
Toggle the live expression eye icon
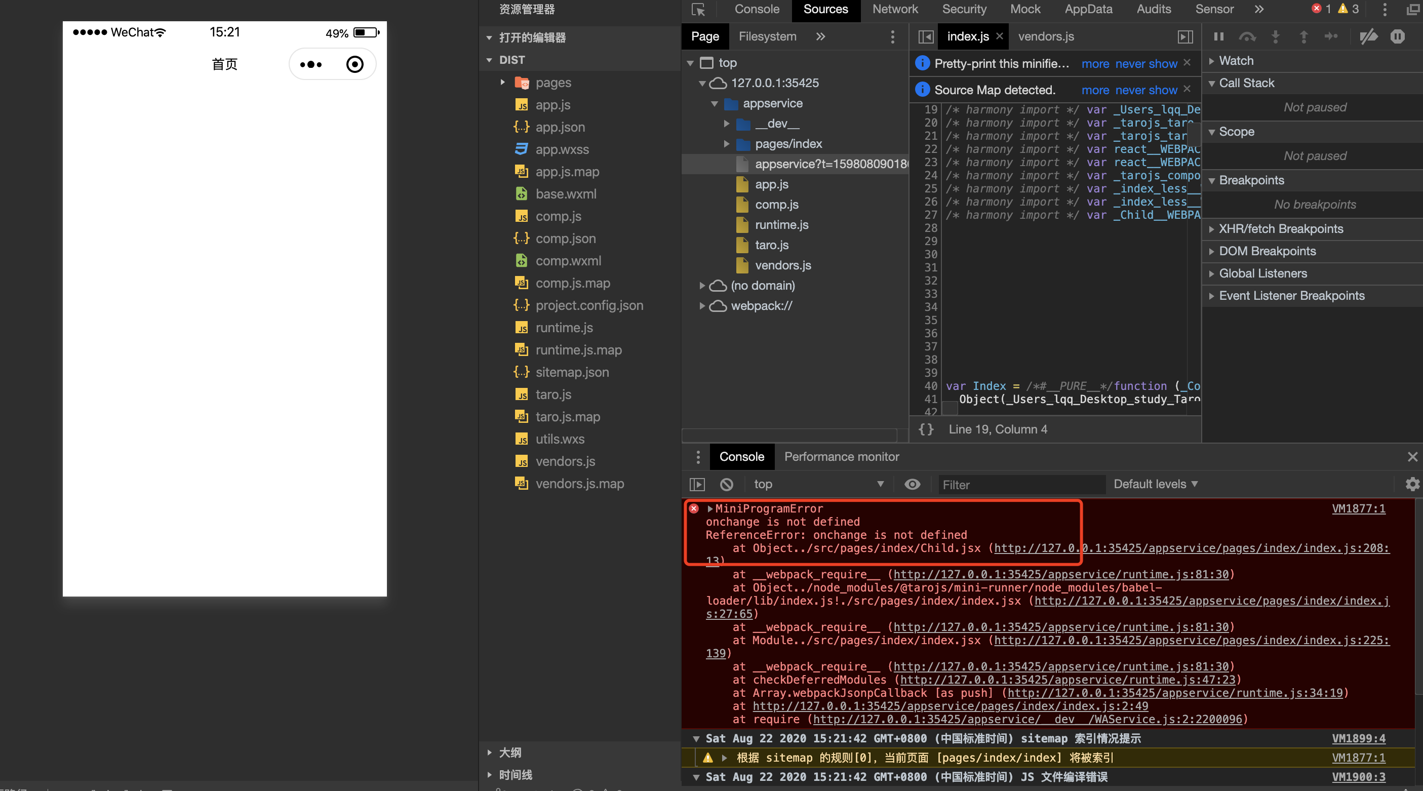[x=912, y=485]
